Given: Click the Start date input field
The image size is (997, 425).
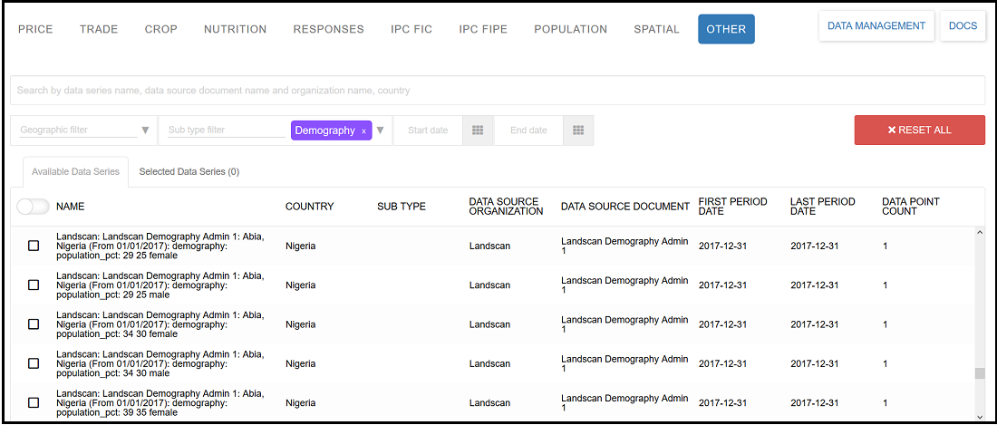Looking at the screenshot, I should [x=429, y=130].
